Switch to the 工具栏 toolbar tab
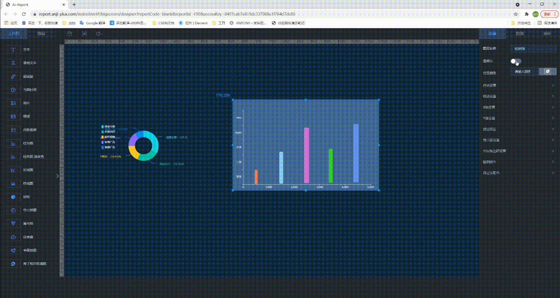The image size is (560, 298). (14, 34)
